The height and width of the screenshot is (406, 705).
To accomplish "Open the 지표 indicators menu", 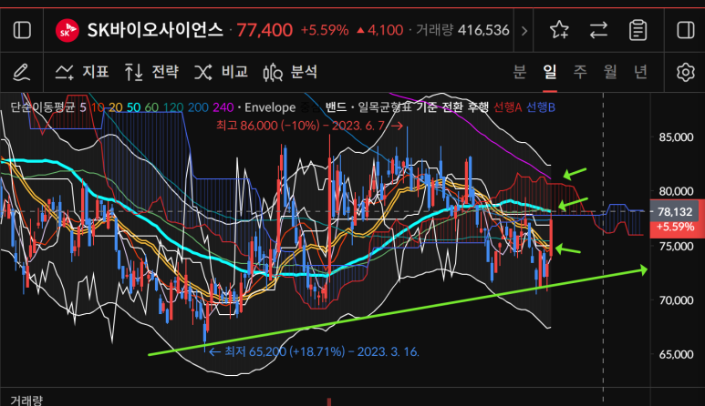I will 82,72.
